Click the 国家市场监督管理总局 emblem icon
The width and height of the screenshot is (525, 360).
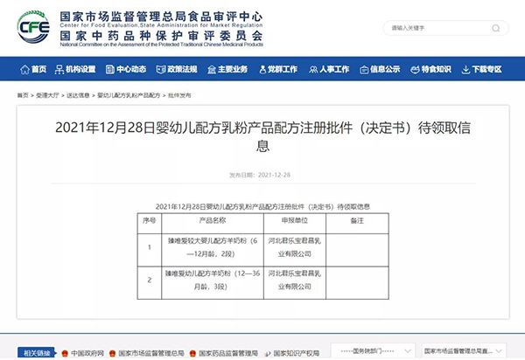coord(113,353)
